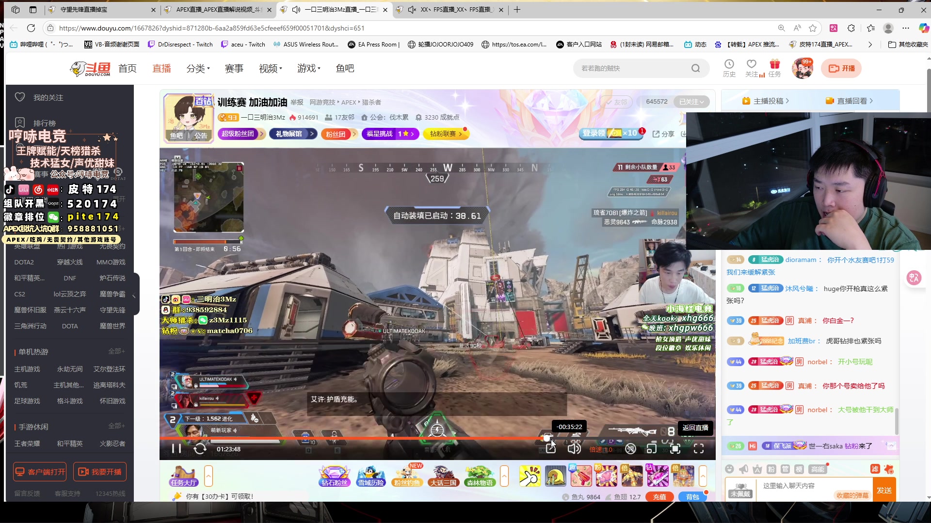Open the 钻石粉丝 diamond fans icon
Viewport: 931px width, 523px height.
[334, 476]
